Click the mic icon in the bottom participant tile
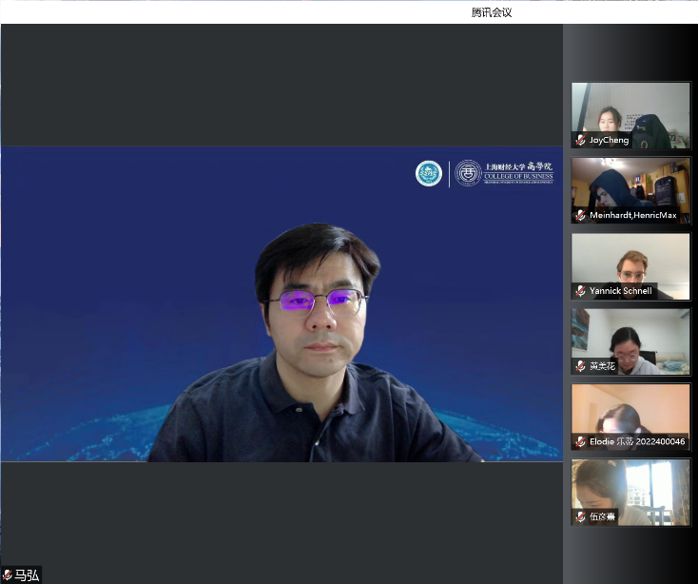Screen dimensions: 698x584 (x=580, y=516)
